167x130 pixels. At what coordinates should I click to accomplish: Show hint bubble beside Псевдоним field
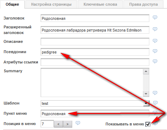(x=155, y=51)
